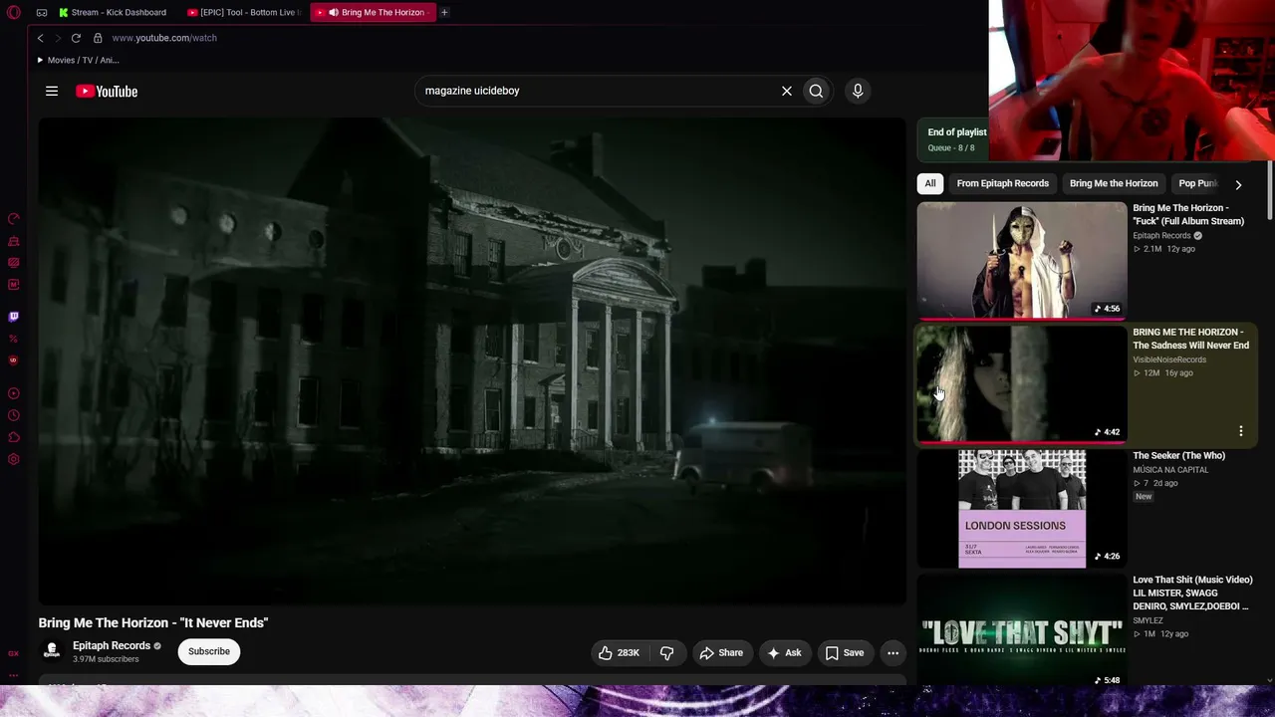Screen dimensions: 1275x717
Task: Open the Ask AI button
Action: pos(784,652)
